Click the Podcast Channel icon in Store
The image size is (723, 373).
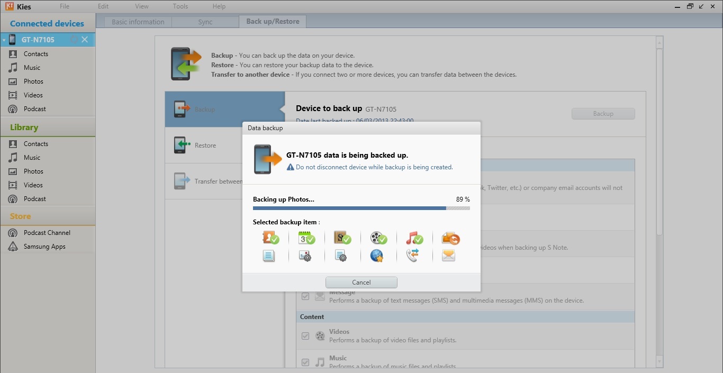click(x=13, y=233)
